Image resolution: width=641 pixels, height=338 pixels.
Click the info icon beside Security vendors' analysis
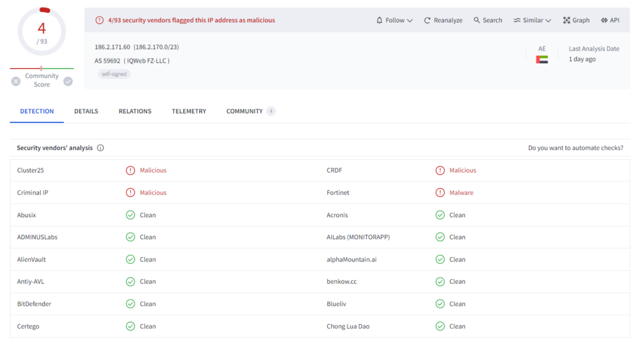[x=101, y=148]
